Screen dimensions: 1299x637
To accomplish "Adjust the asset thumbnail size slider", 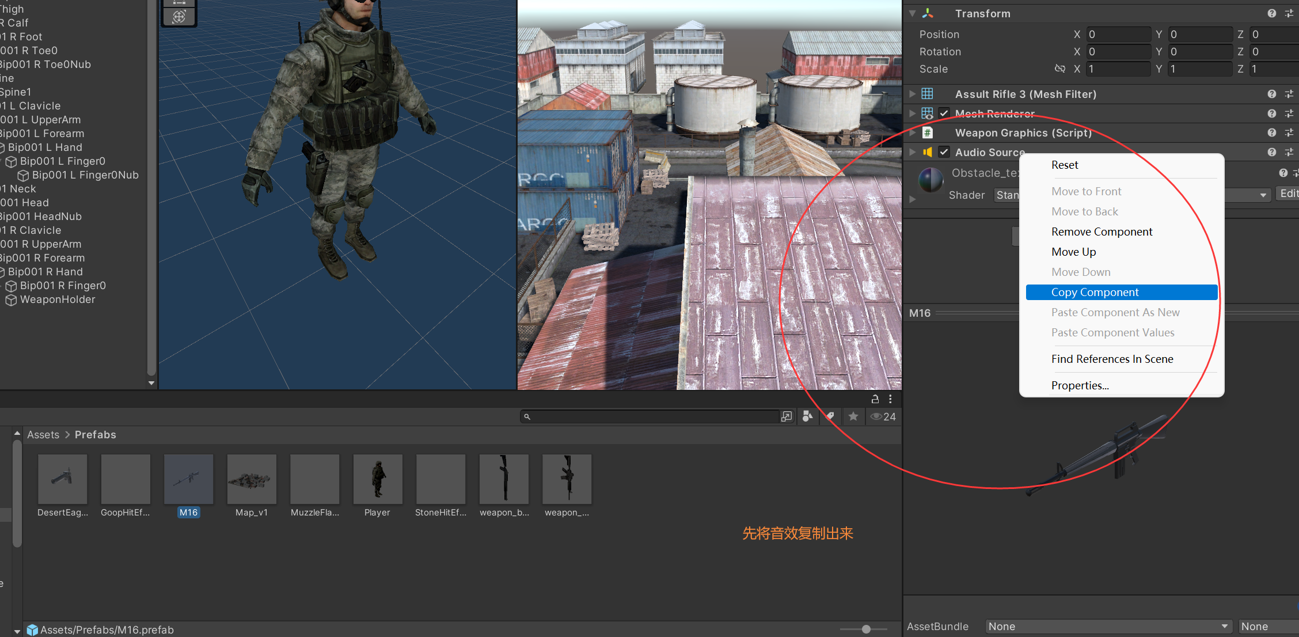I will 866,629.
